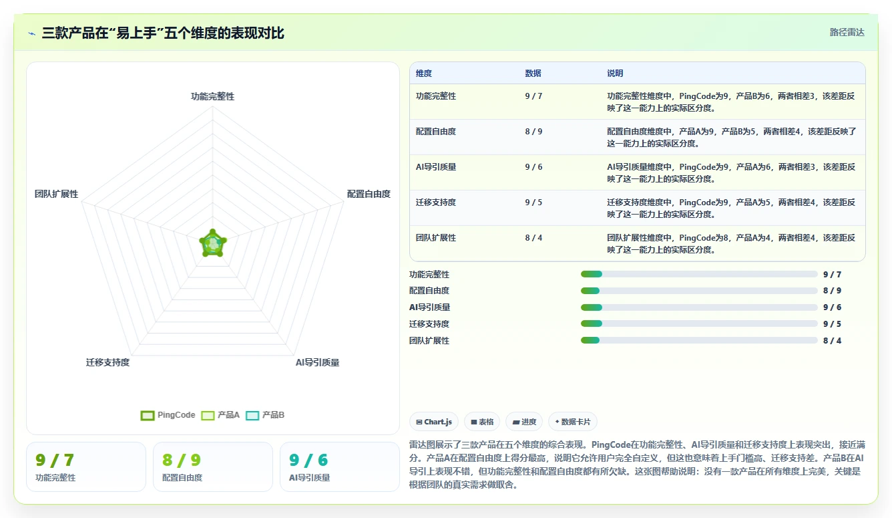Toggle PingCode legend in radar chart

(x=168, y=415)
